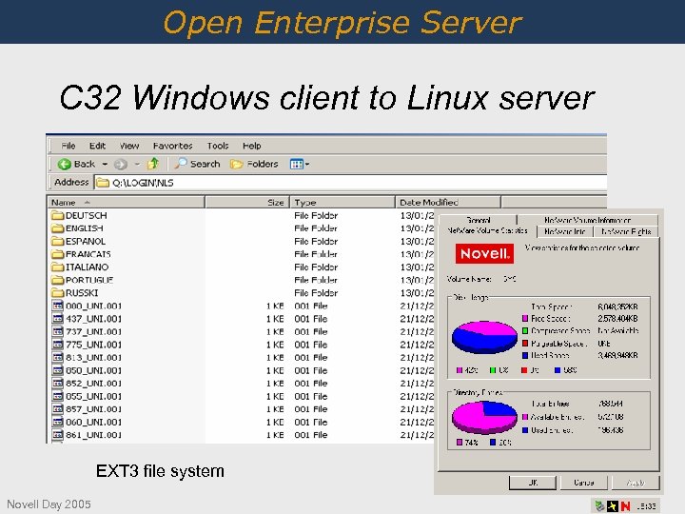Click the Search magnifier toolbar icon
Screen dimensions: 685x514
(181, 164)
